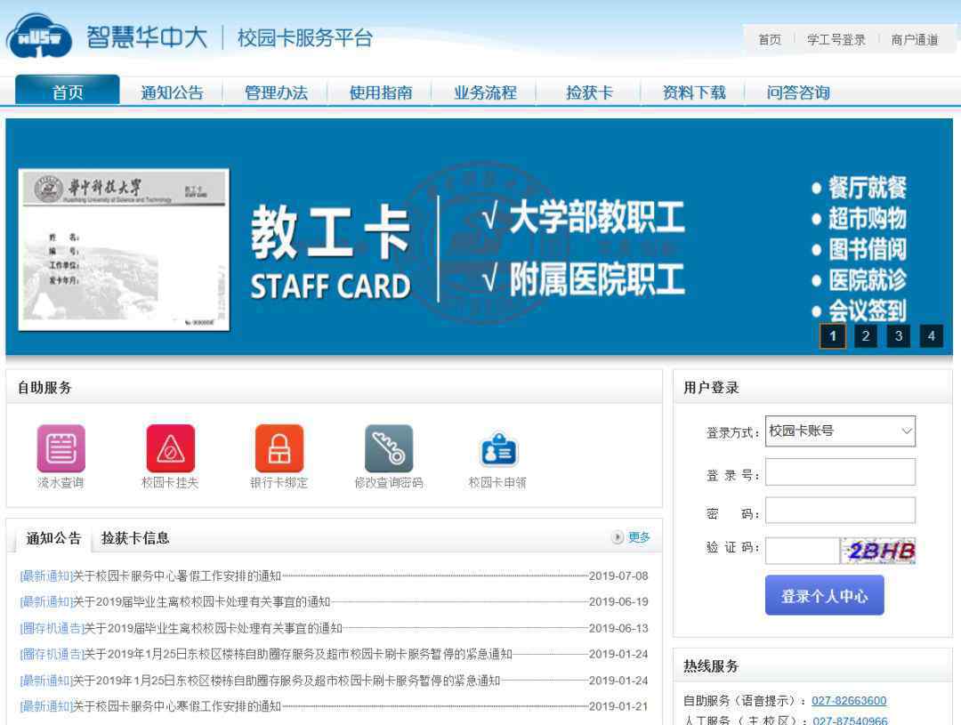Click the top-right 首页 link
This screenshot has height=725, width=961.
770,40
